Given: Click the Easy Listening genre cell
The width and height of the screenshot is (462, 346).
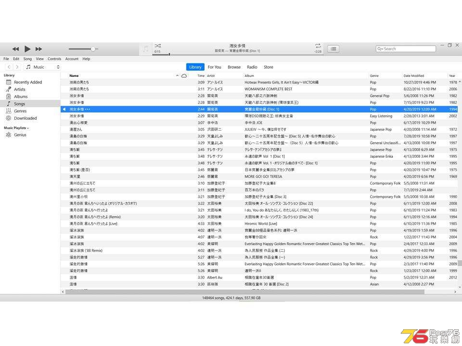Looking at the screenshot, I should coord(381,116).
